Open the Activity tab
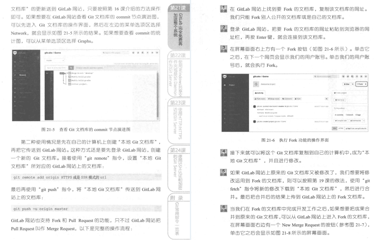This screenshot has width=375, height=240. [259, 93]
